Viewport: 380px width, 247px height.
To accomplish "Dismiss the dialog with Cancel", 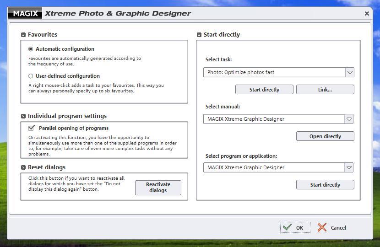I will [332, 227].
